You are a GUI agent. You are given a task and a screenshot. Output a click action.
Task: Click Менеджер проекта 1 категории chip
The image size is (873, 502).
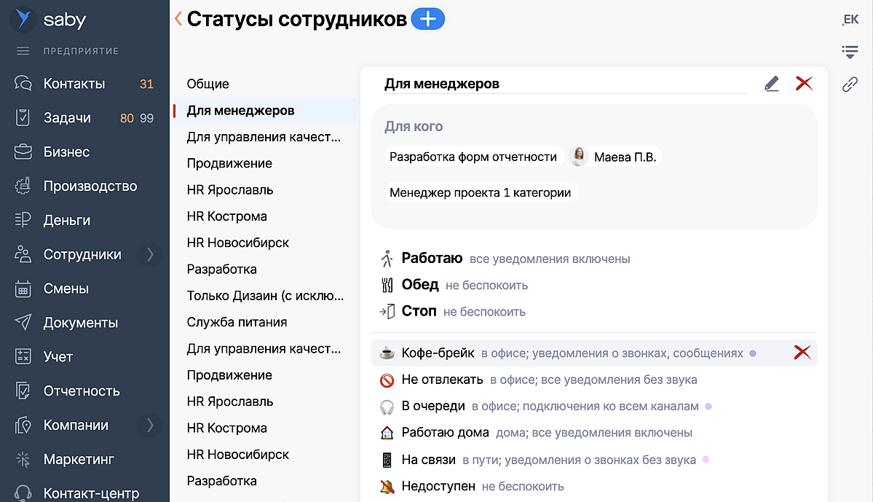click(481, 193)
